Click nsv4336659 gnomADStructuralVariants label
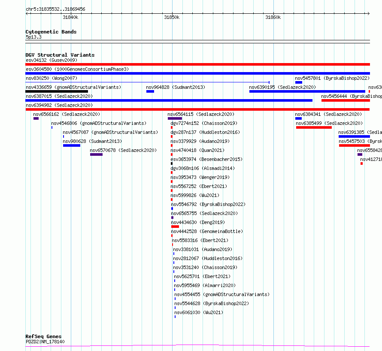 [73, 87]
